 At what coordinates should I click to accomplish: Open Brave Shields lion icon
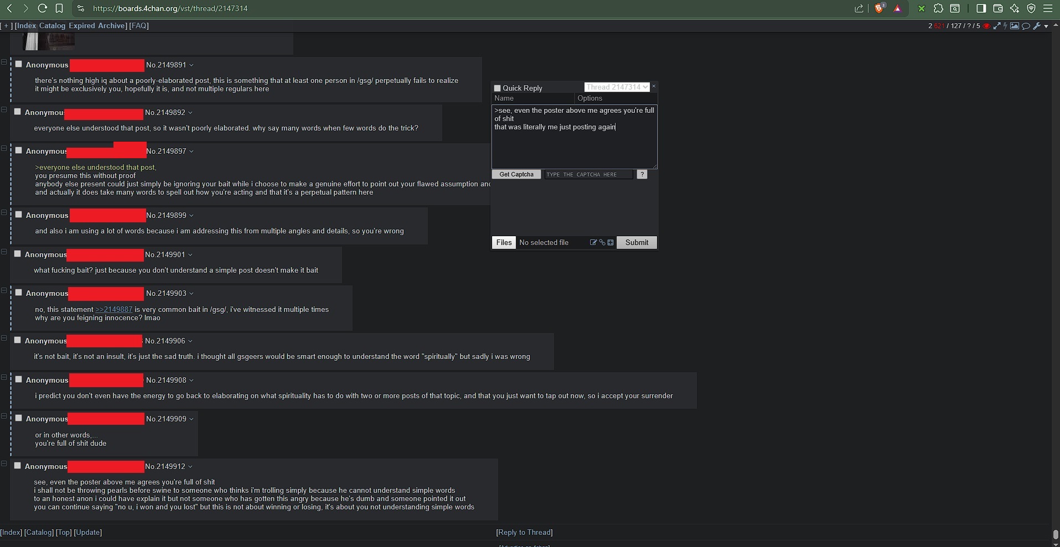(x=880, y=8)
